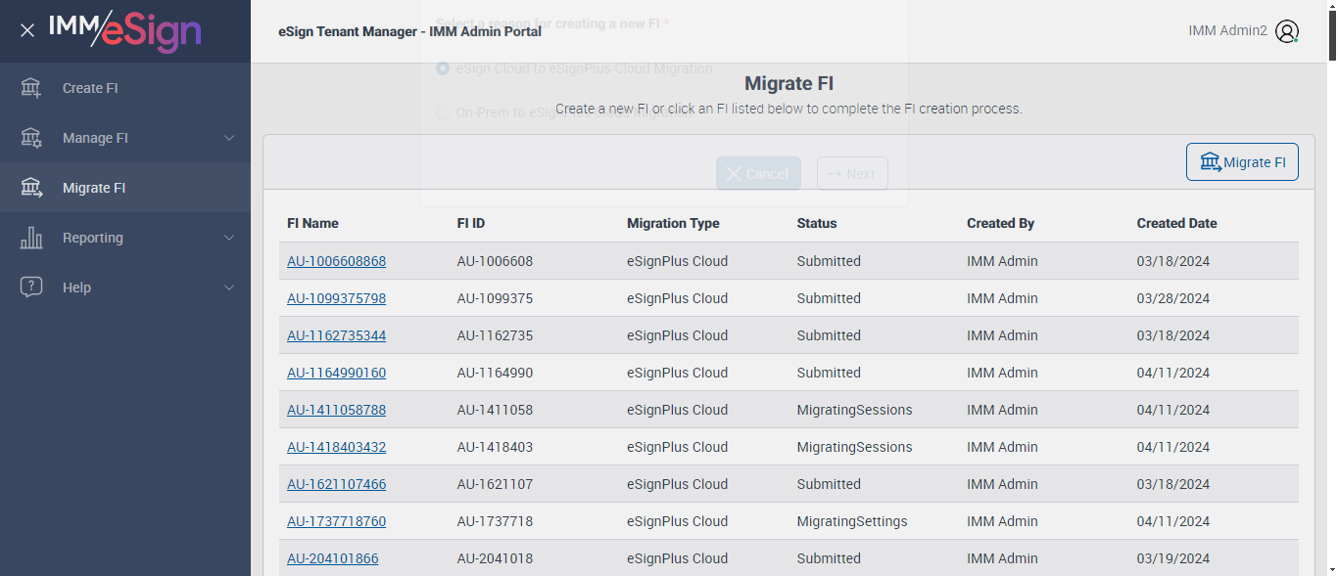Open FI link AU-1621107466
1338x576 pixels.
coord(336,484)
